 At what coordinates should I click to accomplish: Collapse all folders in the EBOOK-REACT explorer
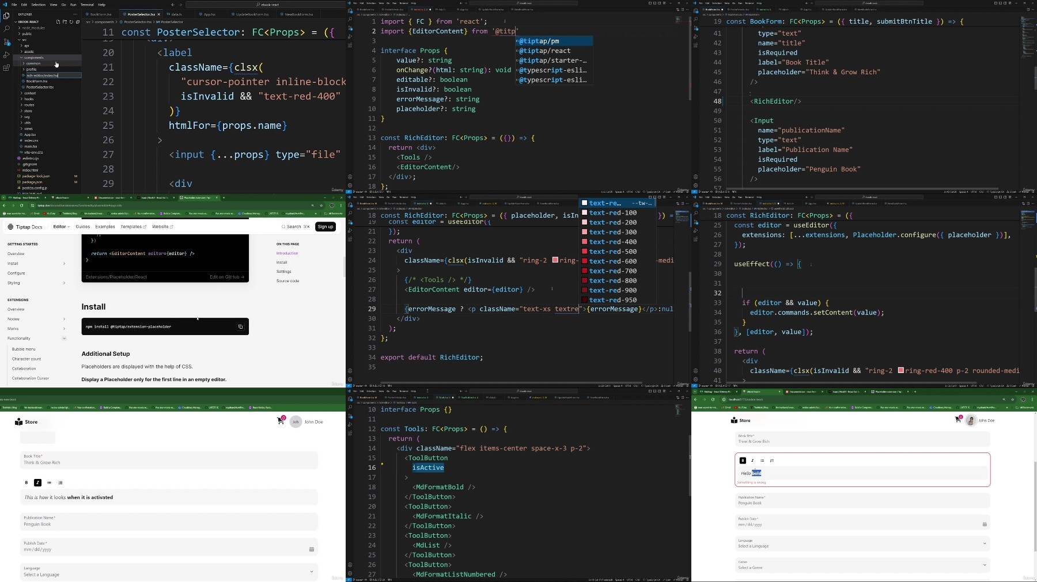[78, 22]
